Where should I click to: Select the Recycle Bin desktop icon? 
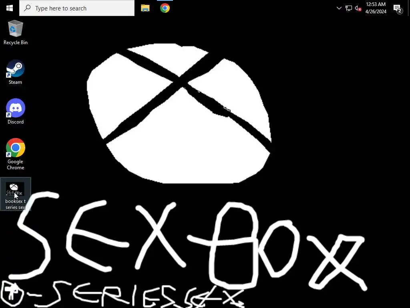[16, 32]
